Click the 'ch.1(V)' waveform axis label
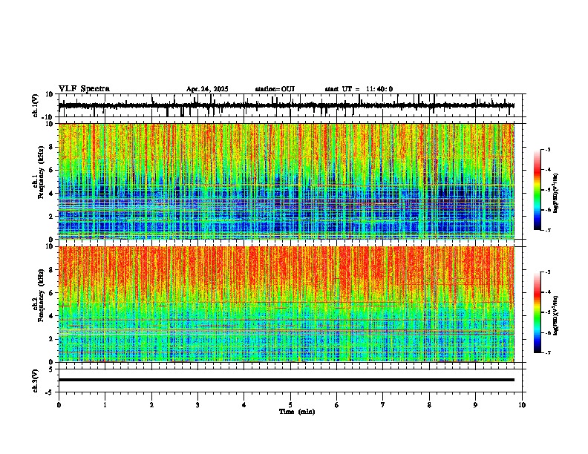The image size is (588, 454). [36, 105]
